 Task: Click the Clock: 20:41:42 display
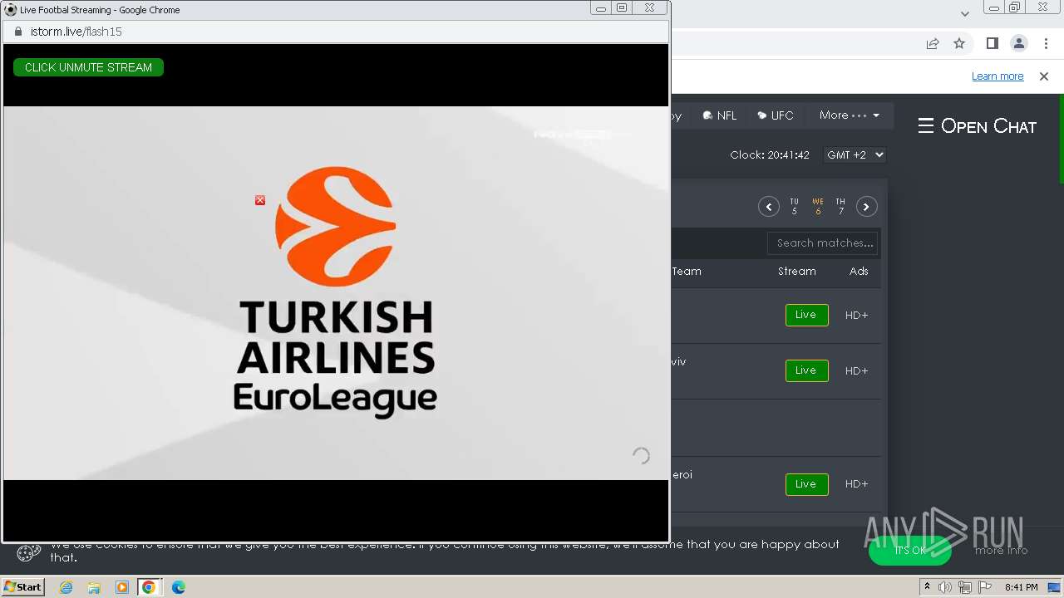click(770, 155)
